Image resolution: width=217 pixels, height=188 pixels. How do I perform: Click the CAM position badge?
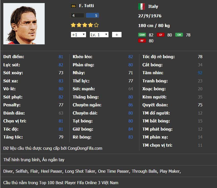tap(142, 35)
